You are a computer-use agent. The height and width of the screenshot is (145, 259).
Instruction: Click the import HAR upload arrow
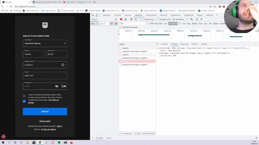[x=197, y=19]
